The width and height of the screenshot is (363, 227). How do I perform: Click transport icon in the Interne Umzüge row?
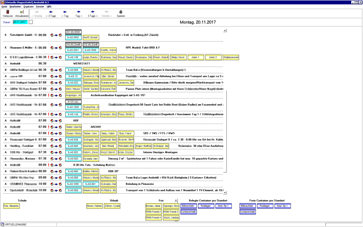pyautogui.click(x=56, y=152)
